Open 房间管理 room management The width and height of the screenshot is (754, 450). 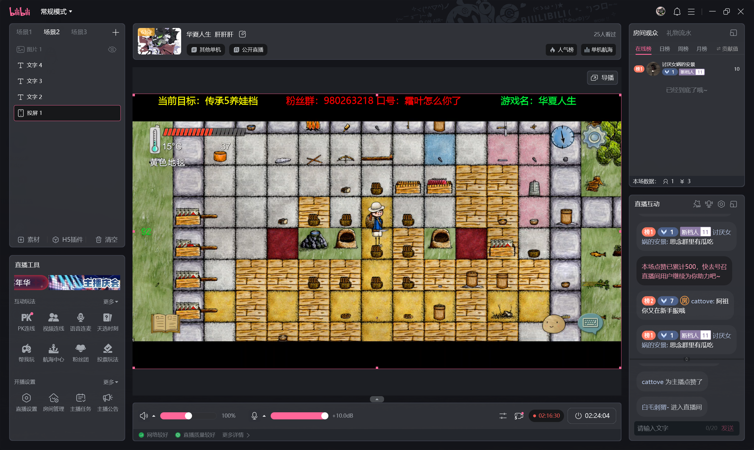pos(53,402)
